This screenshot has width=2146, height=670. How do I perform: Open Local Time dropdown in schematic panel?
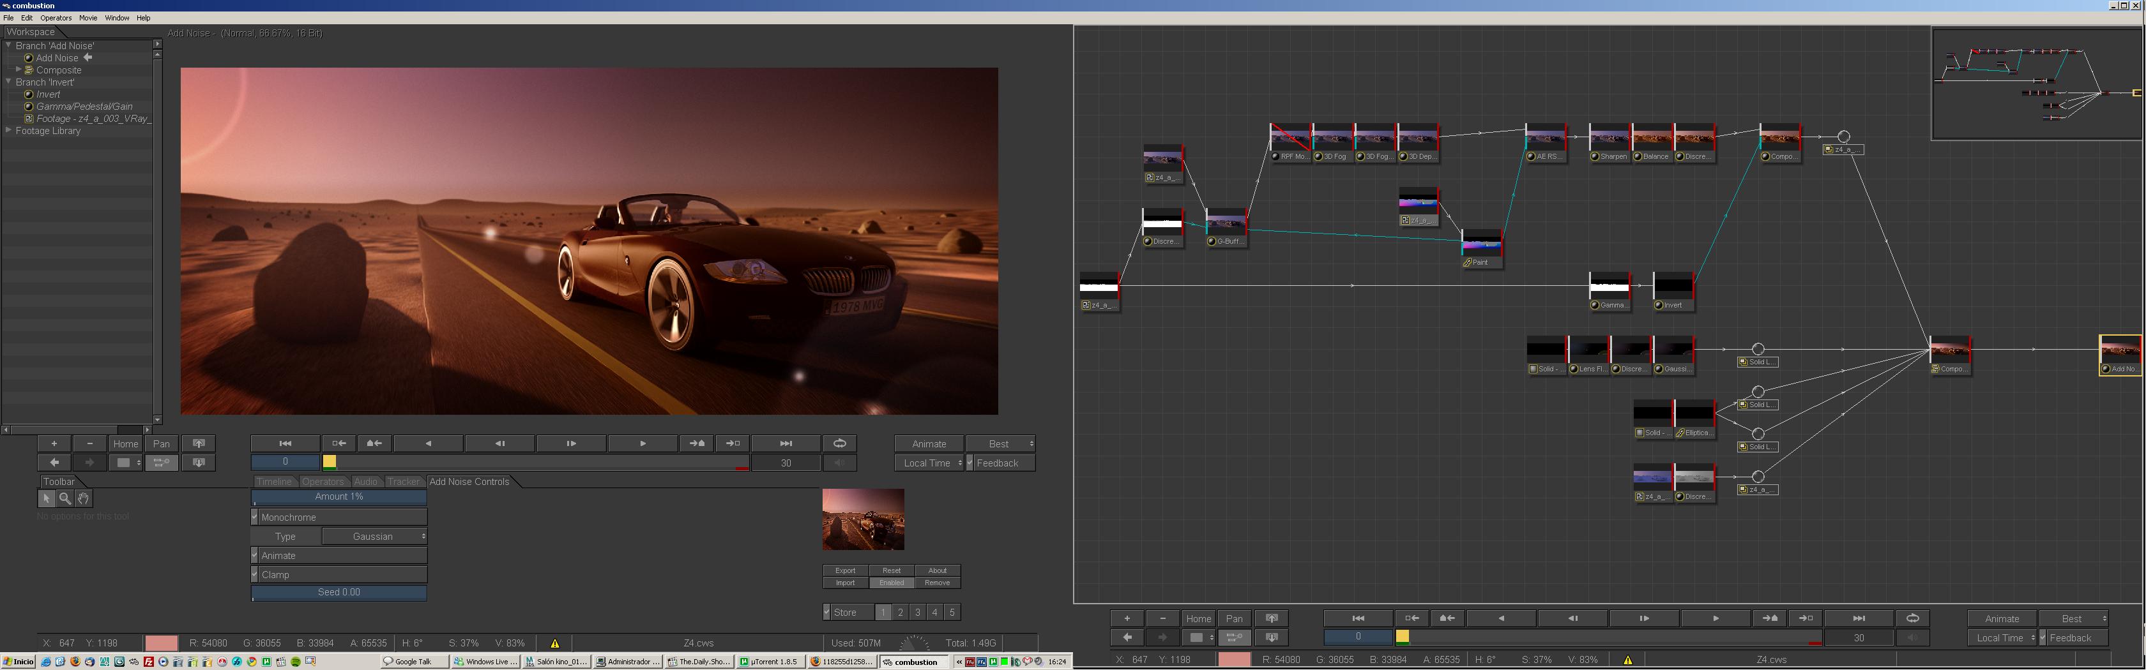point(2002,638)
